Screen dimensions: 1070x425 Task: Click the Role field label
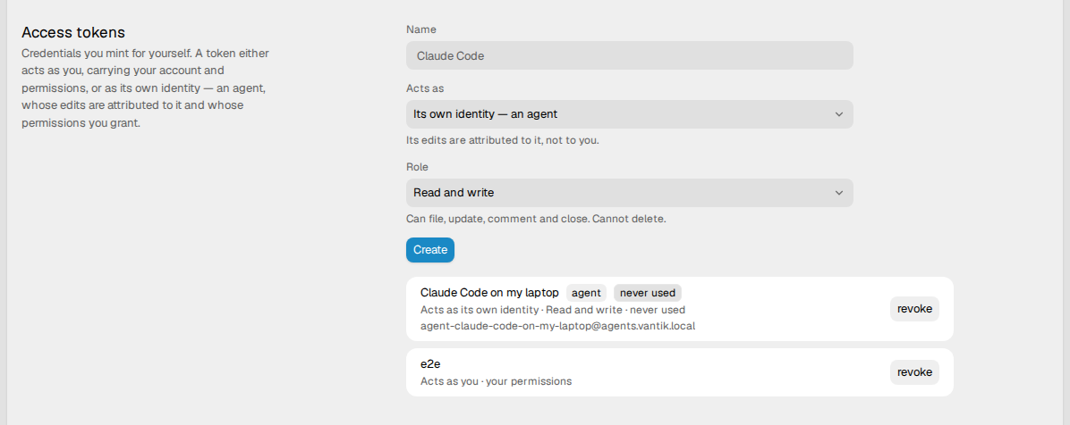click(417, 167)
